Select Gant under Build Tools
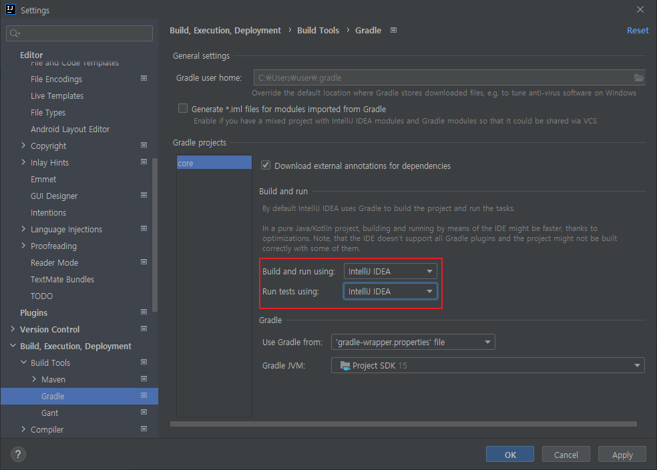The height and width of the screenshot is (470, 657). (x=49, y=413)
